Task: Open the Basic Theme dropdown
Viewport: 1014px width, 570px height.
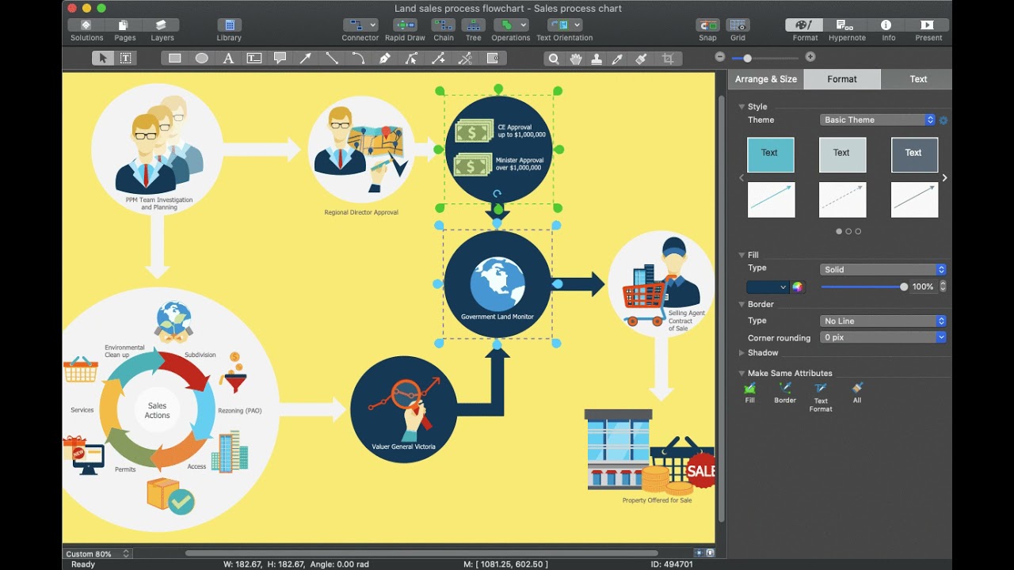Action: point(878,120)
